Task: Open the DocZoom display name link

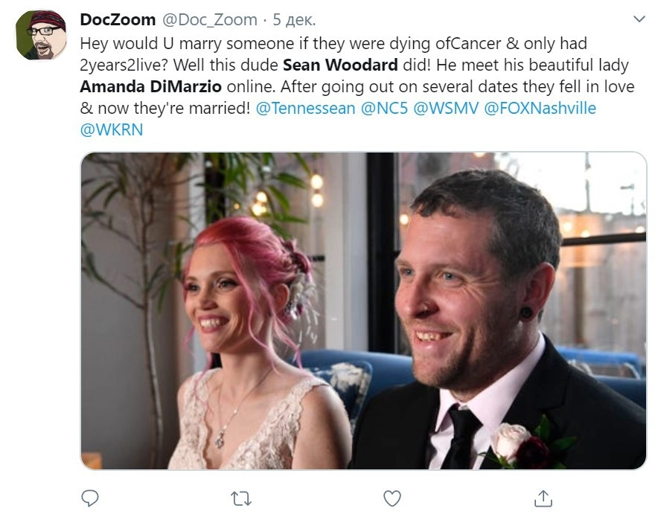Action: (118, 19)
